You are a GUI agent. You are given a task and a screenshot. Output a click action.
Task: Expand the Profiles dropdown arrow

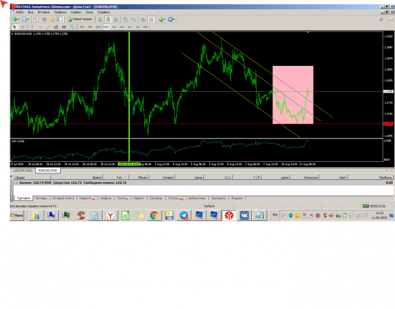coord(28,20)
